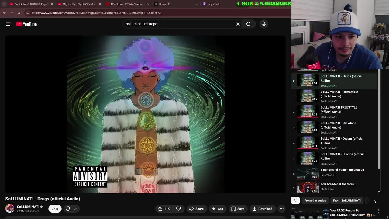View site information icon in address bar
The width and height of the screenshot is (389, 219).
pyautogui.click(x=28, y=13)
